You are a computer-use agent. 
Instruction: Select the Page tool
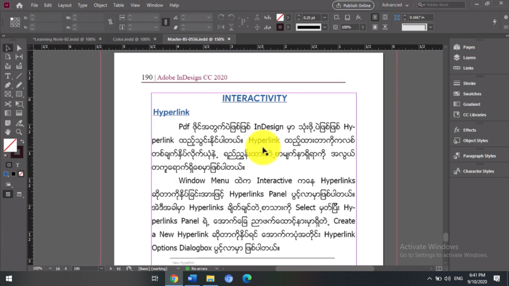click(x=8, y=57)
